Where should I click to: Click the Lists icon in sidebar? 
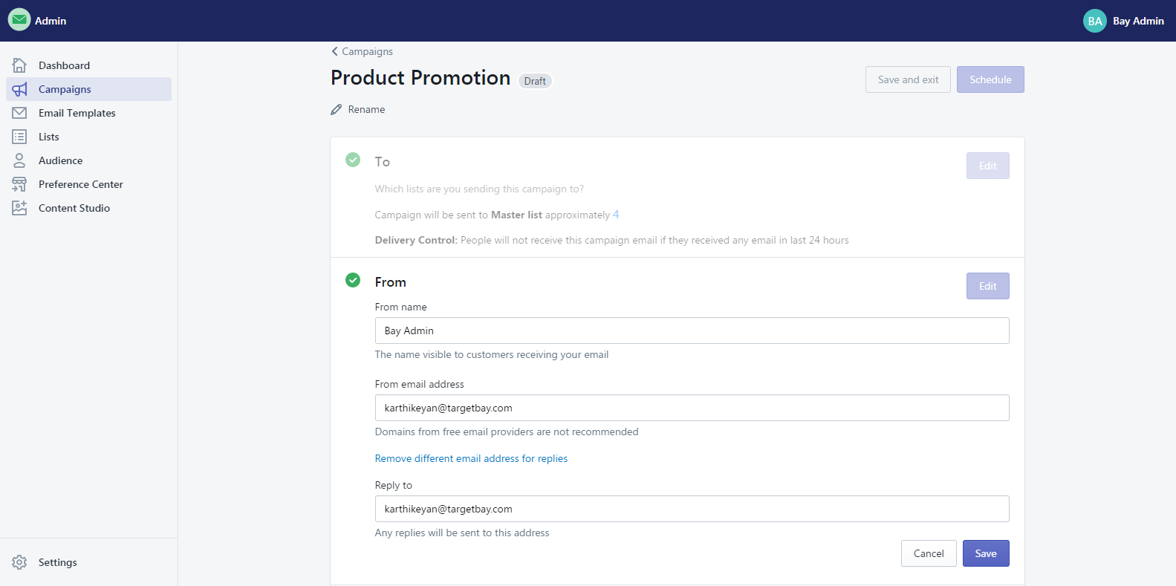19,137
